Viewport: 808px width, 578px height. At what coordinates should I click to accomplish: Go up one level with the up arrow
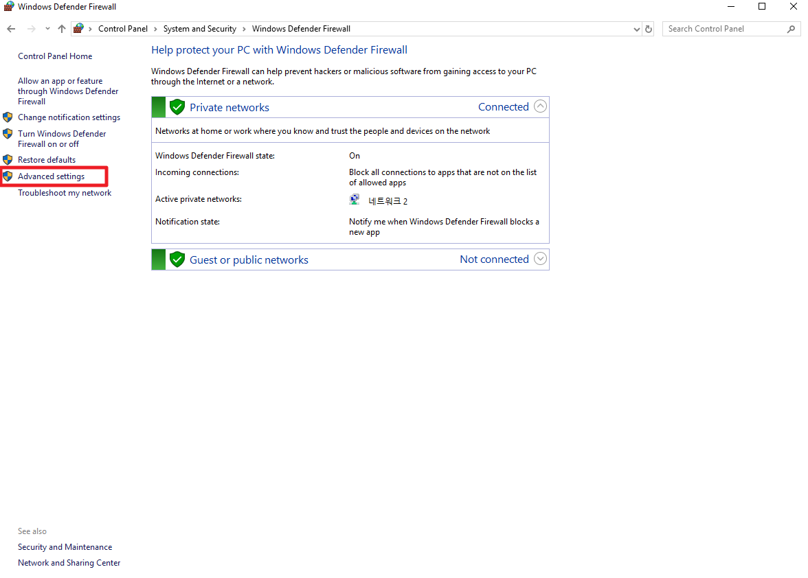[62, 29]
